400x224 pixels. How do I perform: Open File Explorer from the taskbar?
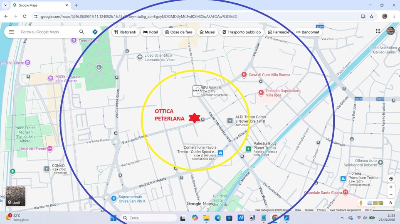[x=206, y=218]
